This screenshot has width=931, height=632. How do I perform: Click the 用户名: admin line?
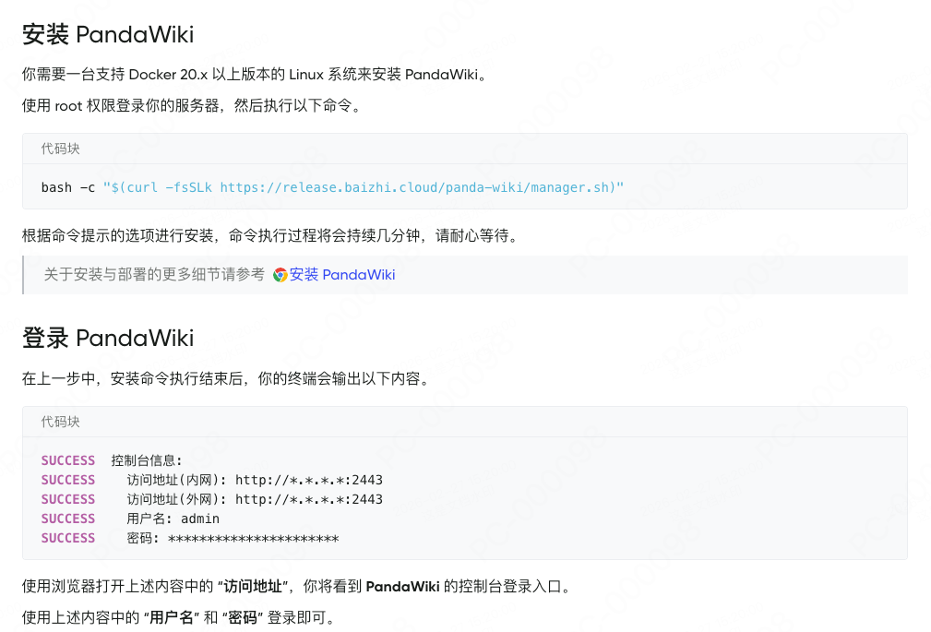pos(130,519)
